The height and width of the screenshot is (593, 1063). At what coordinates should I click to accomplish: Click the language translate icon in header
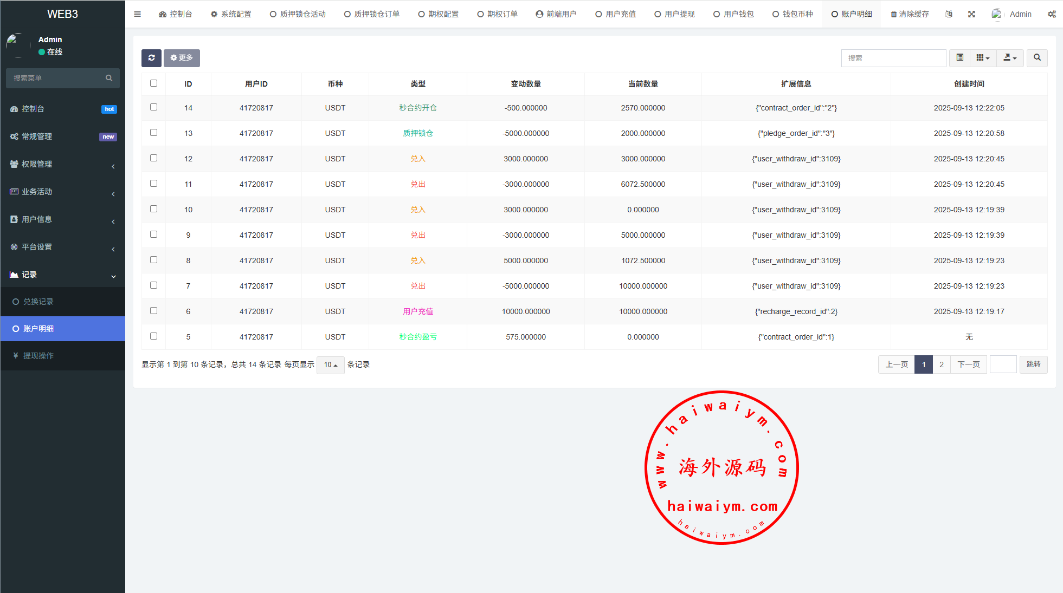[949, 14]
